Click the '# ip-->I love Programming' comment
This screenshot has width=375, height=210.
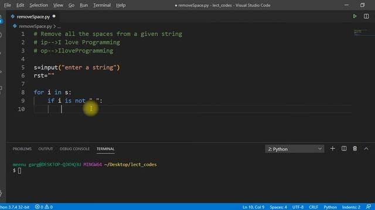[77, 42]
